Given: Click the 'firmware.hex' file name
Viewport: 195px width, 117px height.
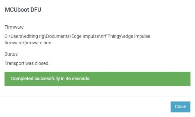Looking at the screenshot, I should click(x=38, y=43).
